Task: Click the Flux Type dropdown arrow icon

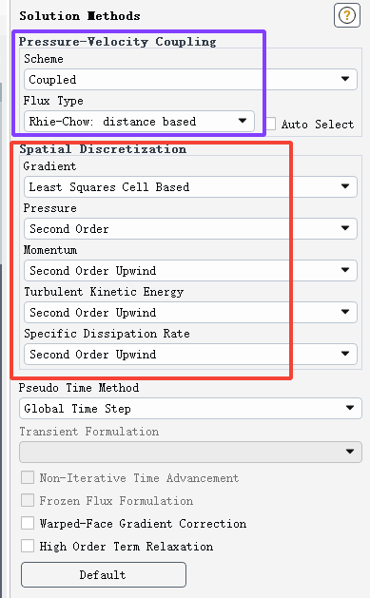Action: (243, 121)
